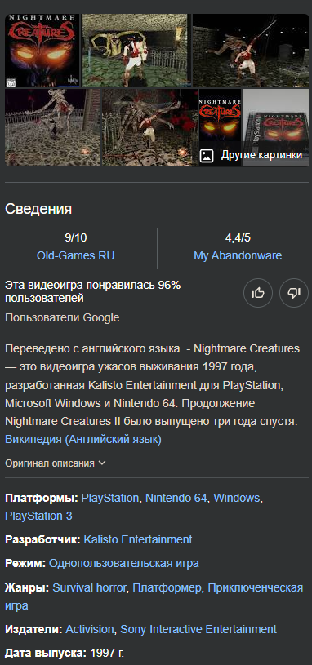Viewport: 312px width, 665px height.
Task: Click the thumbs down dislike button
Action: (294, 293)
